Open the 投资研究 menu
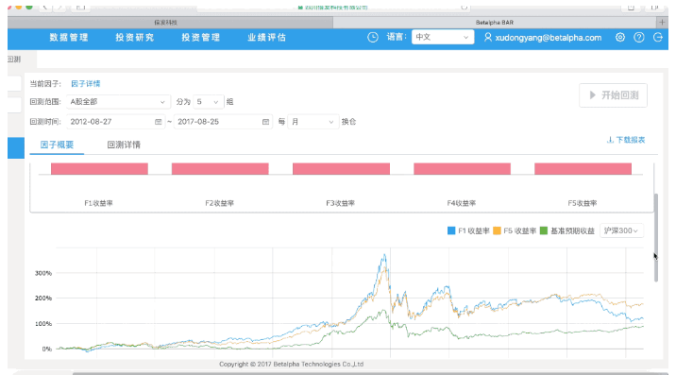The image size is (676, 375). pos(135,38)
